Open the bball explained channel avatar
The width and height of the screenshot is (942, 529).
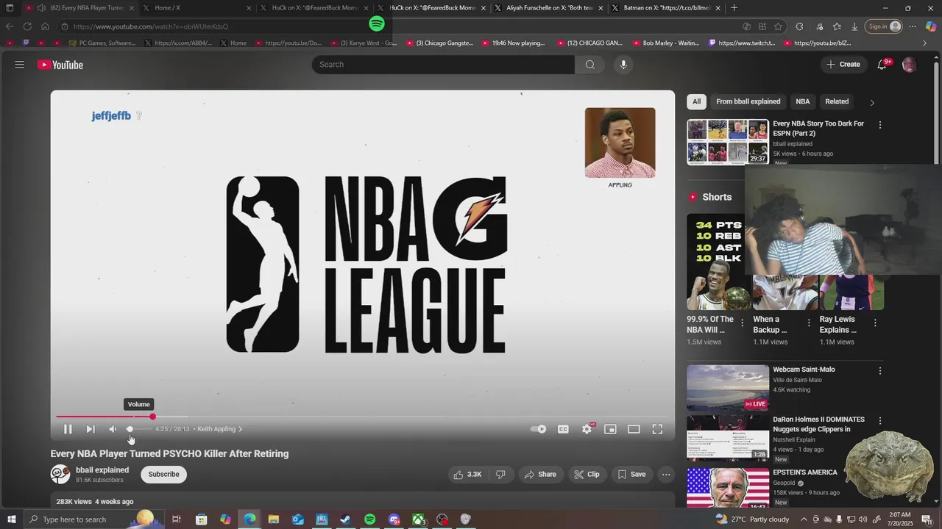[x=60, y=474]
